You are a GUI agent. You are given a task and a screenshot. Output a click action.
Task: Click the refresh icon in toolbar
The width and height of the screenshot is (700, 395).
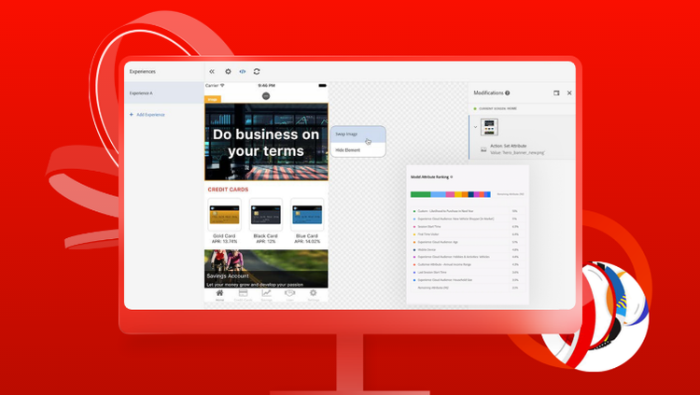(257, 72)
